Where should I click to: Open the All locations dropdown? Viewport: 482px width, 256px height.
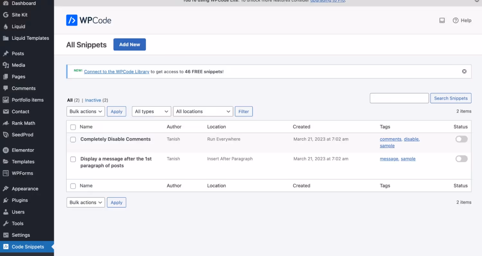coord(203,111)
